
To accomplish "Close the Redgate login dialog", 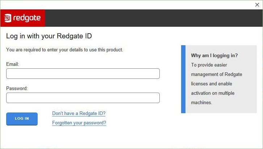I will [x=257, y=5].
